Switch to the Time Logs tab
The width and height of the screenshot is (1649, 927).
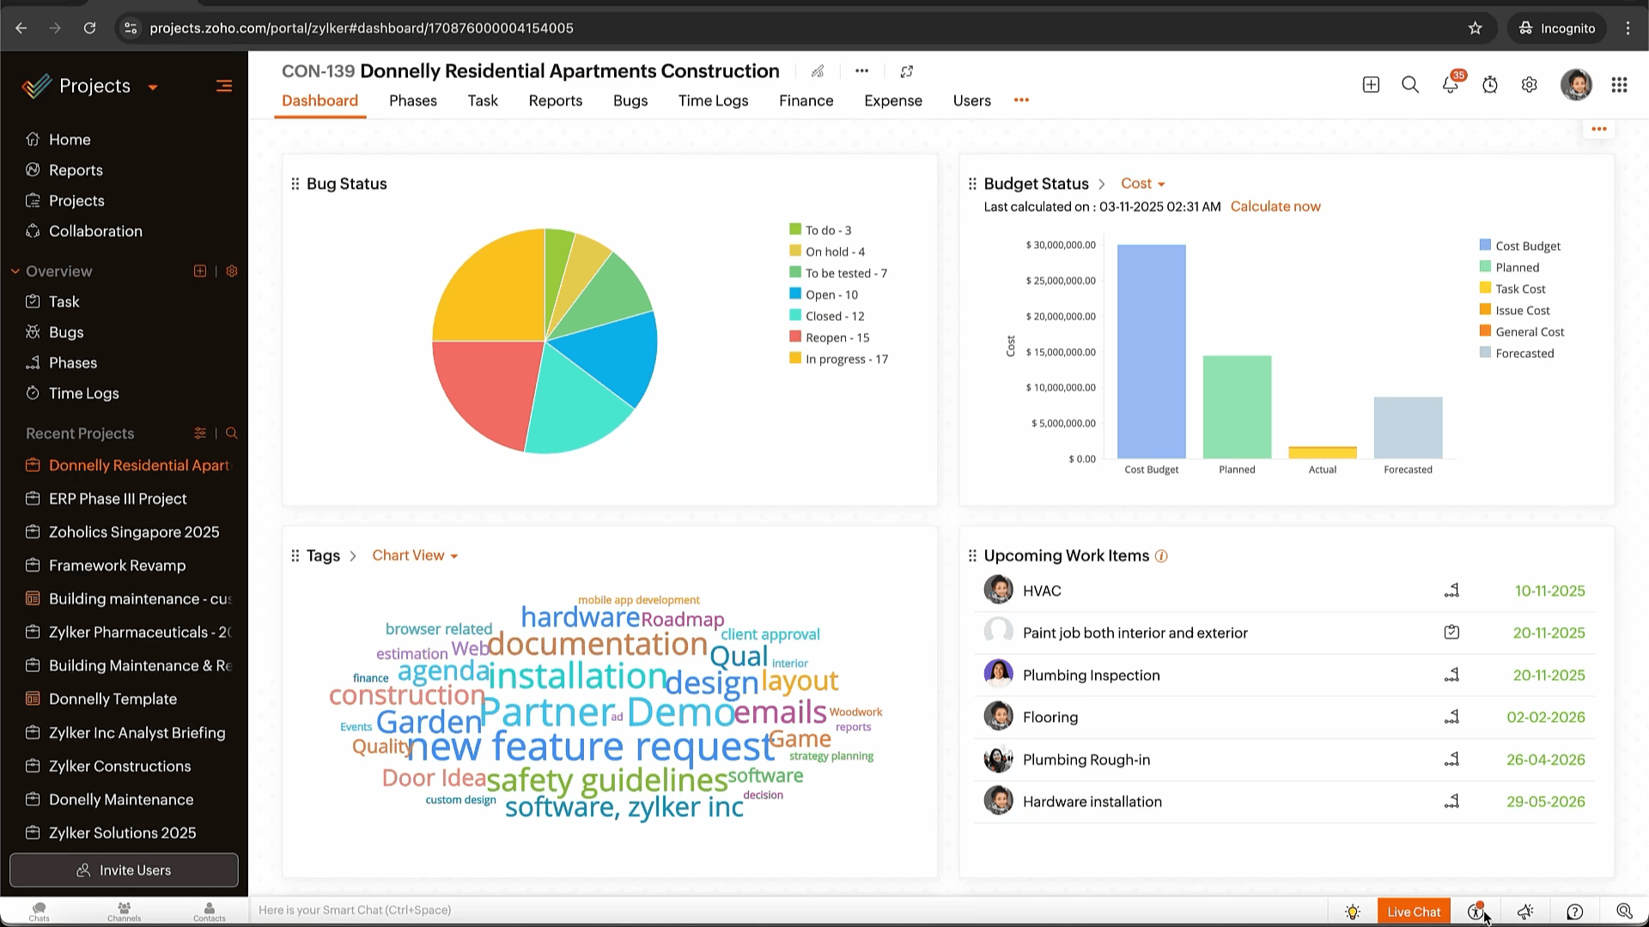(x=713, y=100)
